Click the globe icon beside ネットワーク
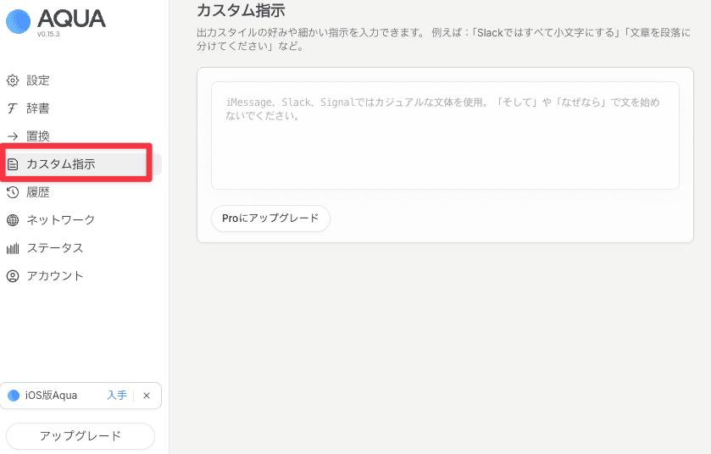The height and width of the screenshot is (454, 711). [x=13, y=220]
